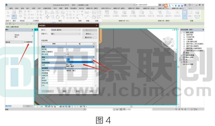Screen dimensions: 215x126
Task: Click the 轮廓 profile dropdown arrow
Action: pos(92,60)
